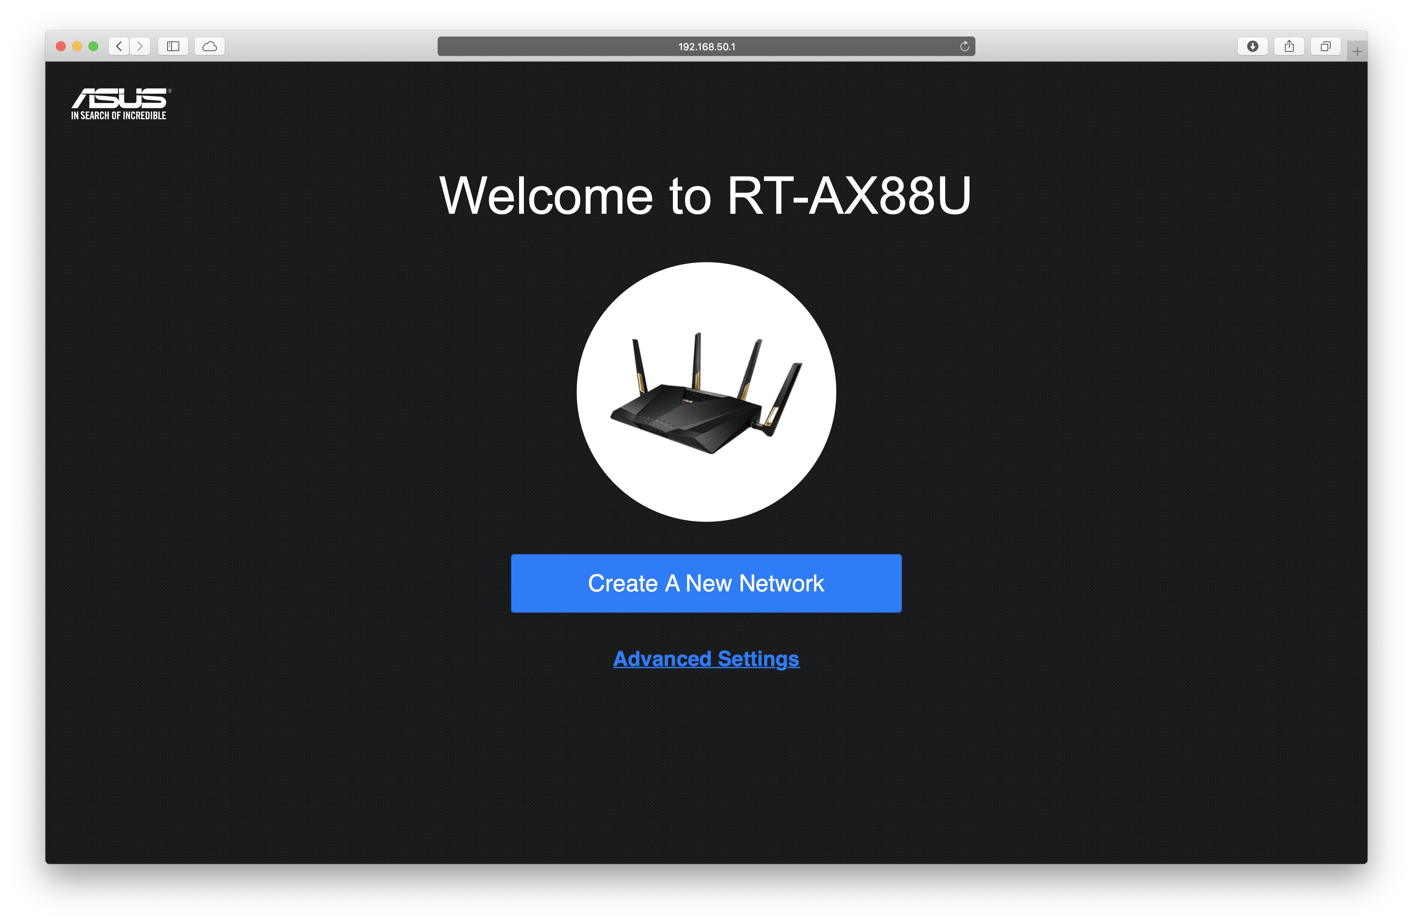
Task: Open the Share menu icon
Action: (1289, 46)
